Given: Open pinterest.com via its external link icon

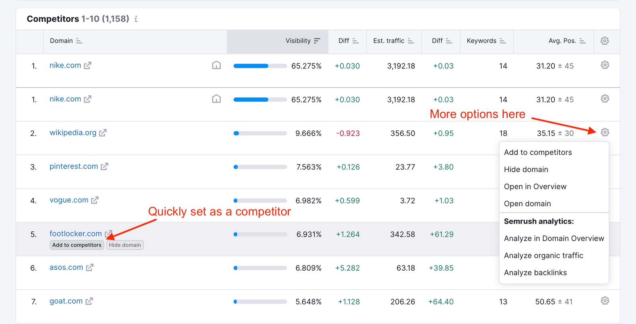Looking at the screenshot, I should [x=105, y=167].
